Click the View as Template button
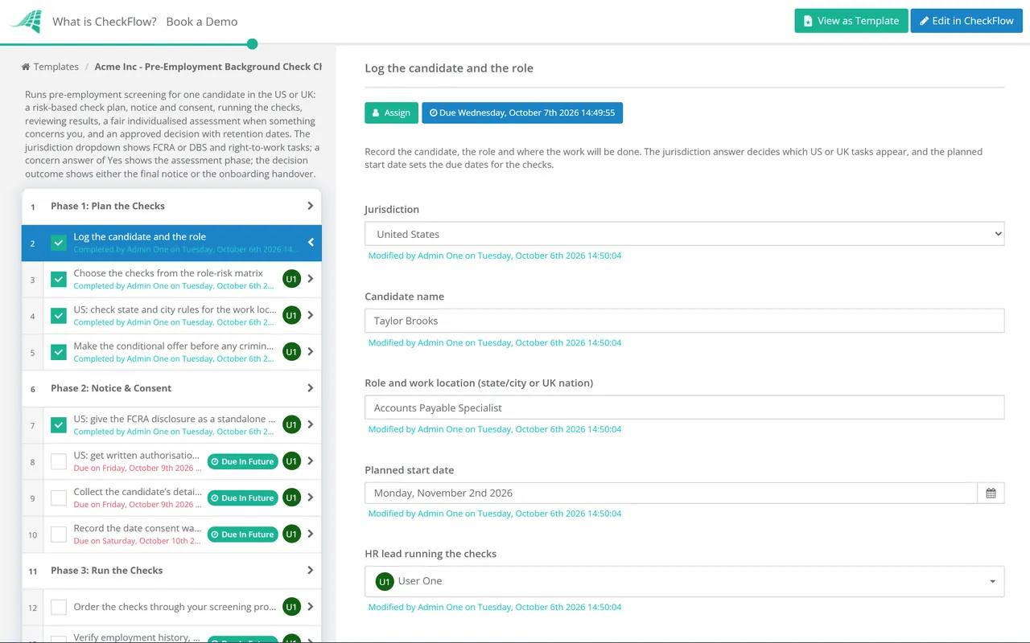 (x=851, y=21)
